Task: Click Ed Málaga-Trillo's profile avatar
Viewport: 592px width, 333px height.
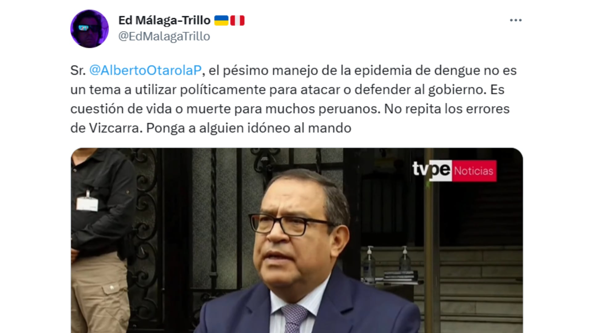Action: pyautogui.click(x=89, y=29)
